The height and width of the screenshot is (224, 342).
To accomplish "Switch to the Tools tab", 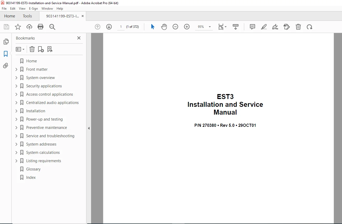I will pyautogui.click(x=27, y=16).
